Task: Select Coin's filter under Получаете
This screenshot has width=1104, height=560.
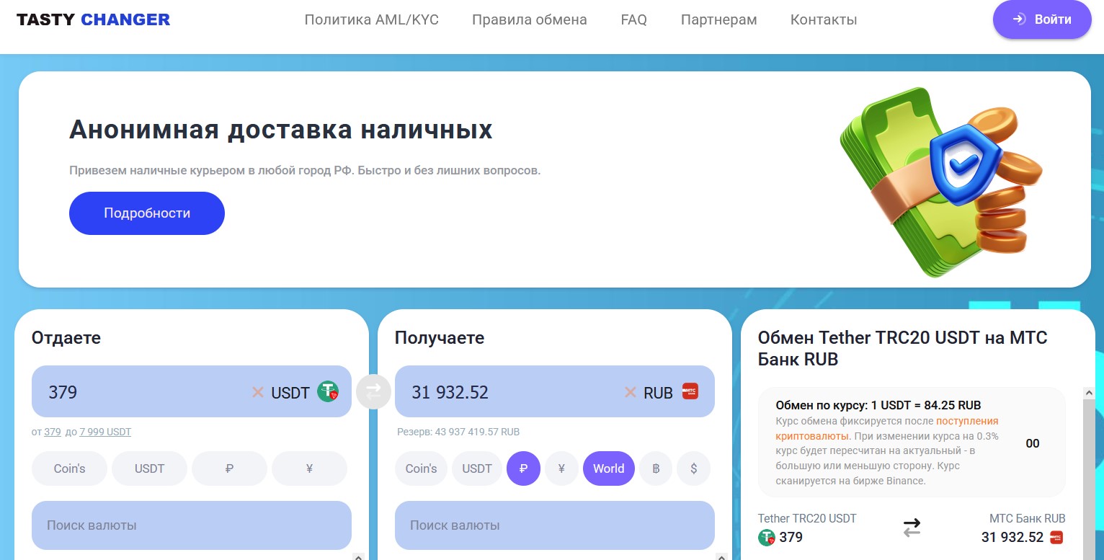Action: 421,468
